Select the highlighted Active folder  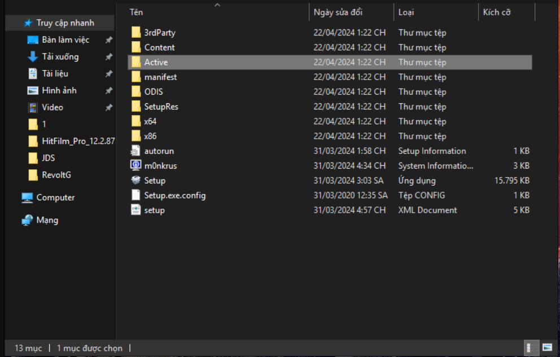pyautogui.click(x=156, y=62)
